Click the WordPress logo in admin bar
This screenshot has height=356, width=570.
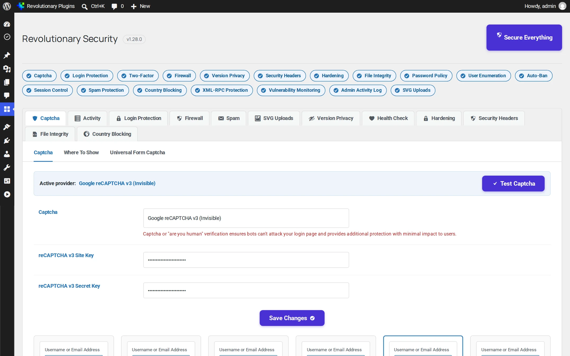point(7,6)
